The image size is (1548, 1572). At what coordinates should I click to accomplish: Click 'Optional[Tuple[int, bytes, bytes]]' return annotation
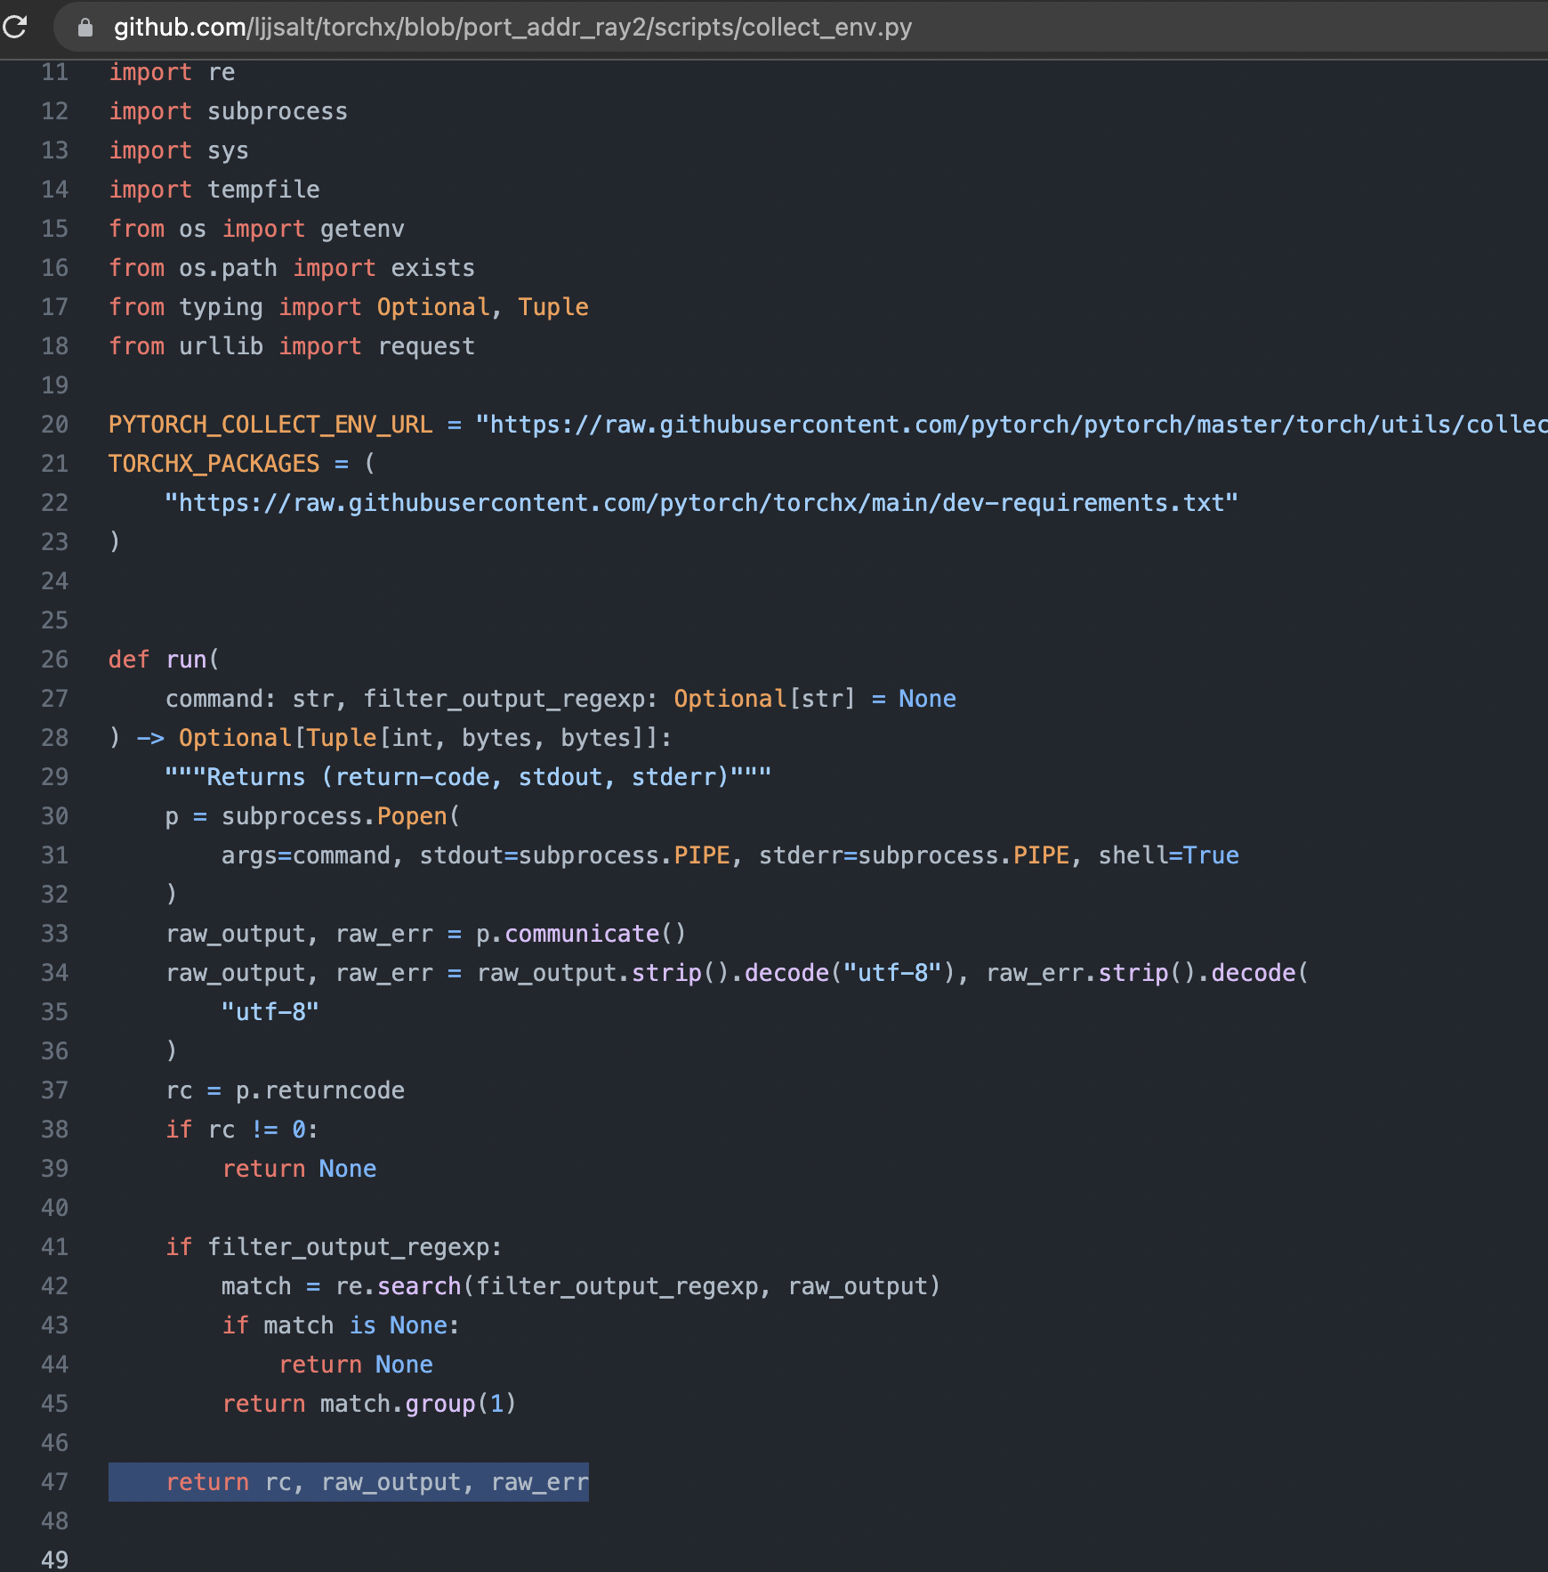(x=418, y=738)
